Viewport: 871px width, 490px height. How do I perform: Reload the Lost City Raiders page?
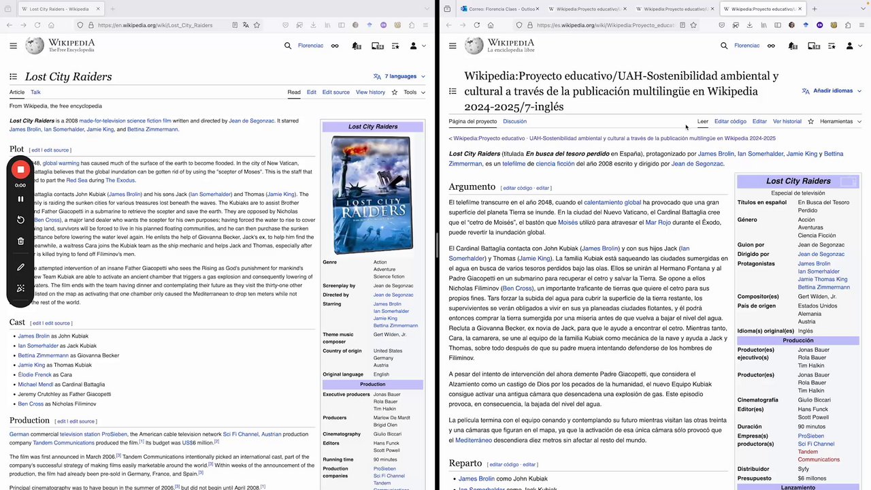point(37,25)
